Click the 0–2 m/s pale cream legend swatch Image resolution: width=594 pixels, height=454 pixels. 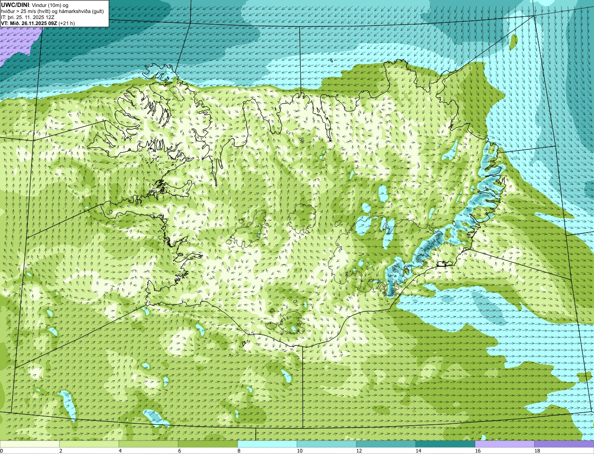point(30,444)
